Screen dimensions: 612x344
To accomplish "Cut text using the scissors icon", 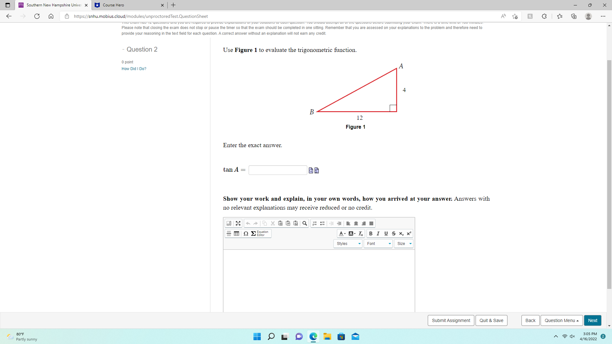I will point(273,223).
